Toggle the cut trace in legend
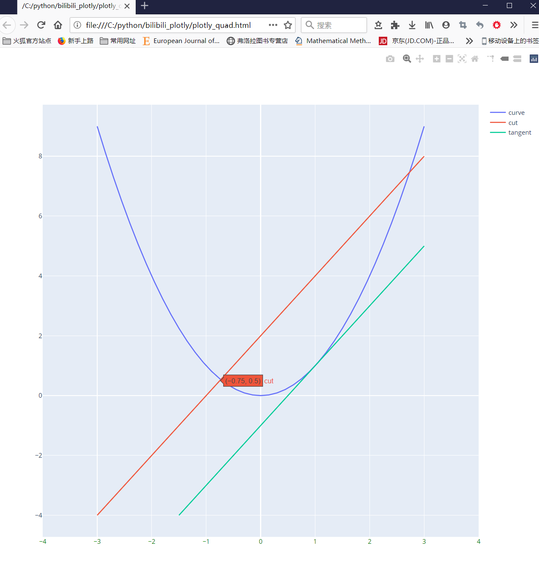This screenshot has height=575, width=539. click(504, 123)
